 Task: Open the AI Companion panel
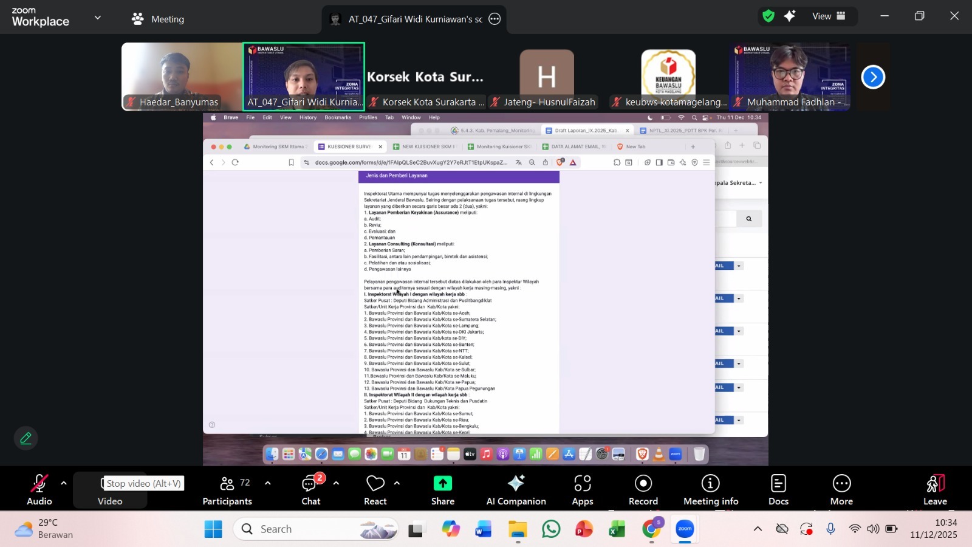click(516, 490)
